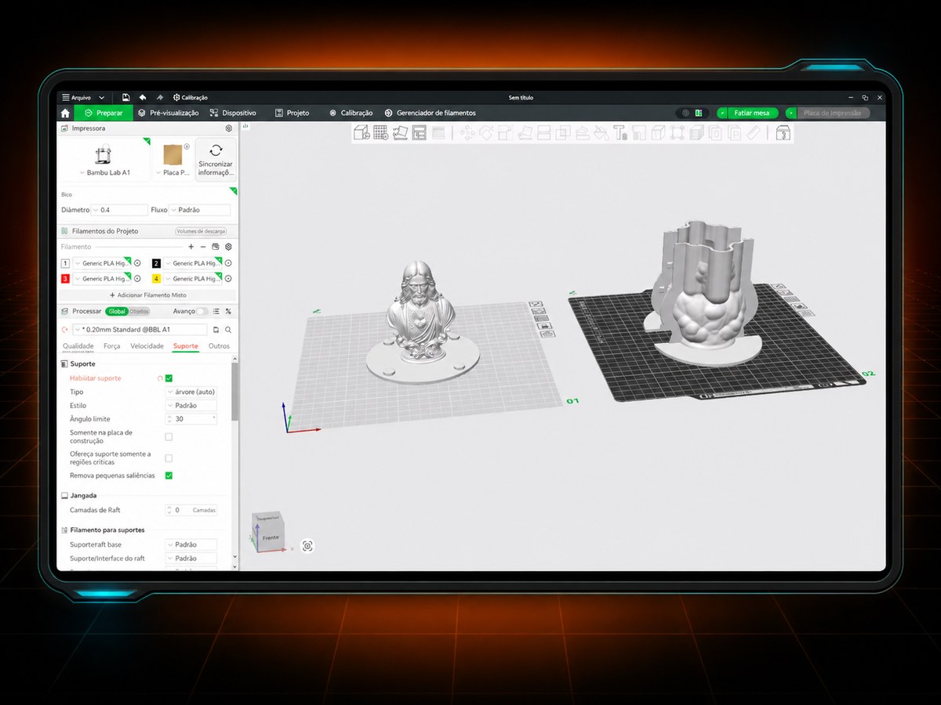Click the save disk icon in title bar
Screen dimensions: 941x705
(x=125, y=97)
